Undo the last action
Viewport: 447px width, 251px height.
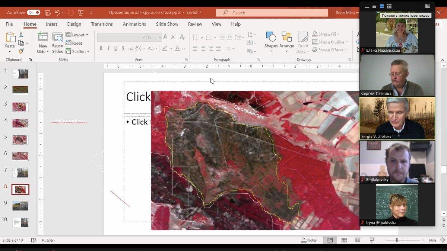coord(58,13)
